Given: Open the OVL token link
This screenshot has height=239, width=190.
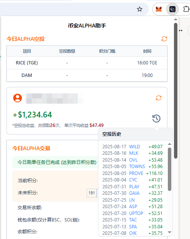Looking at the screenshot, I should tap(134, 160).
